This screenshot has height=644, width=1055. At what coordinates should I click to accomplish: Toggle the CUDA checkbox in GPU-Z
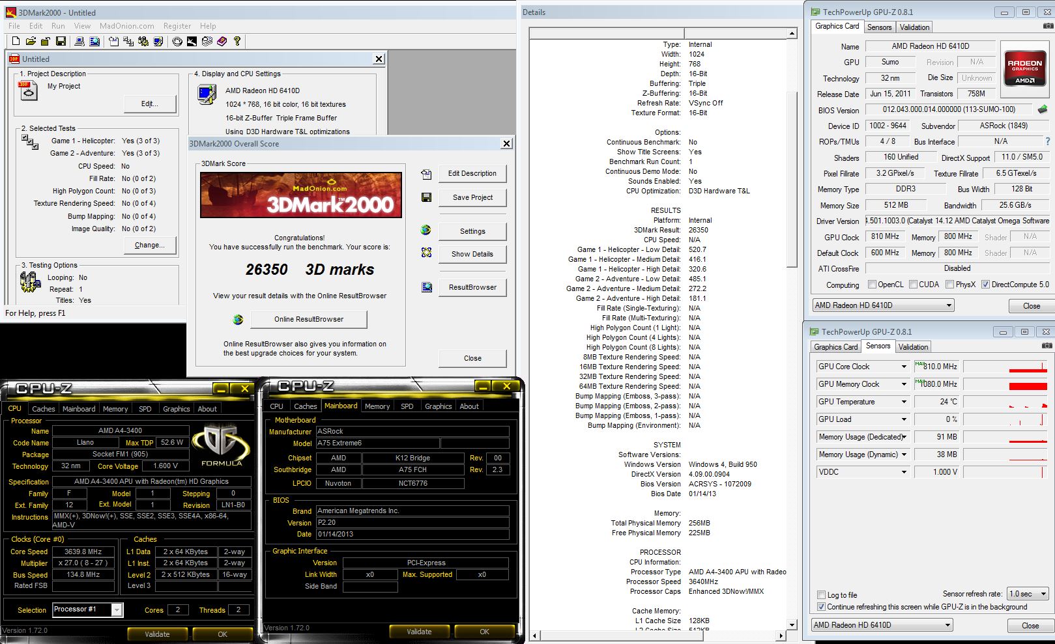tap(913, 285)
